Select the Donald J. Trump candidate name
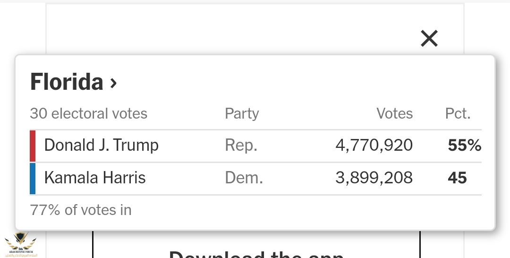Image resolution: width=510 pixels, height=258 pixels. pos(101,146)
